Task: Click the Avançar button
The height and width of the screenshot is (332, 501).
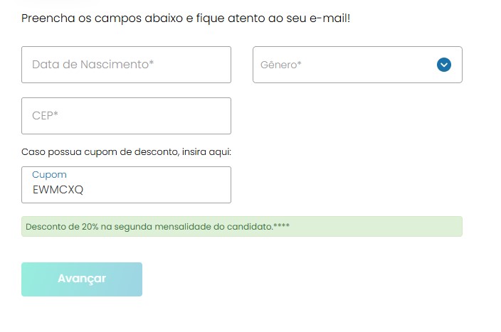Action: (x=82, y=279)
